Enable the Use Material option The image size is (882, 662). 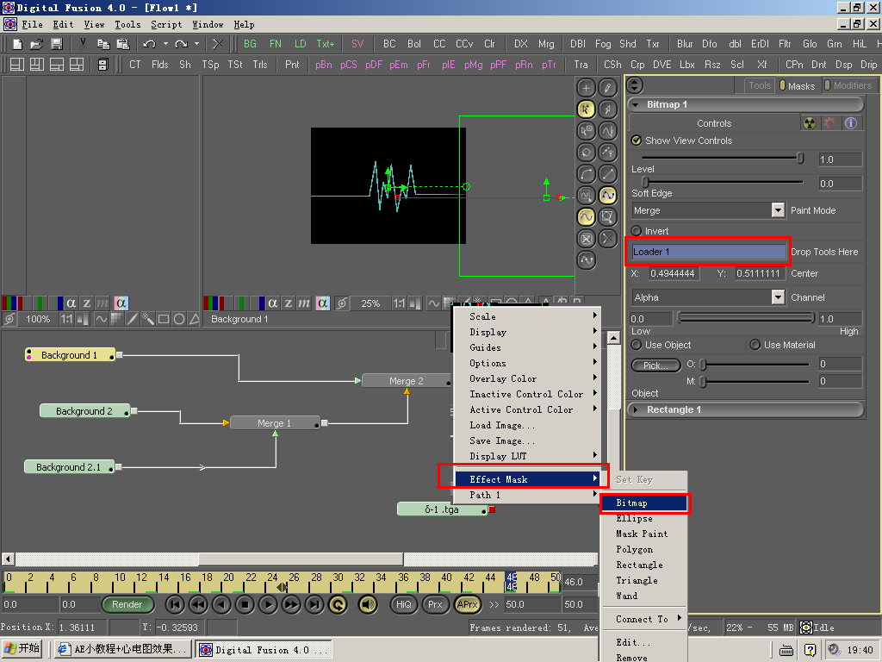click(x=755, y=345)
